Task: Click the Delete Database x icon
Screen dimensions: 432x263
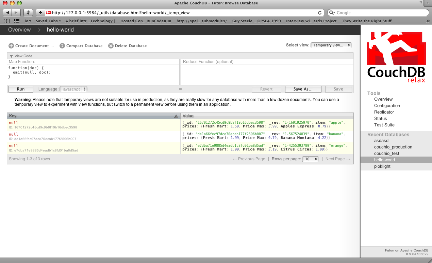Action: tap(111, 46)
